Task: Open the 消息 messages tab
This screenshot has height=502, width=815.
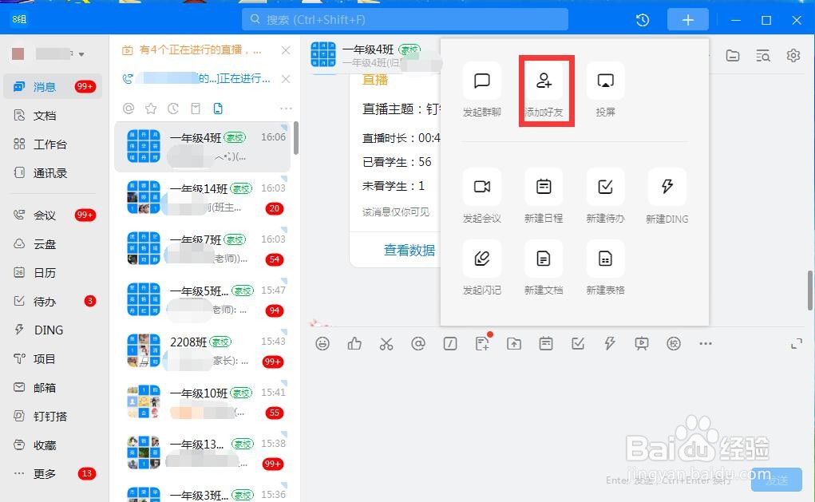Action: point(53,87)
